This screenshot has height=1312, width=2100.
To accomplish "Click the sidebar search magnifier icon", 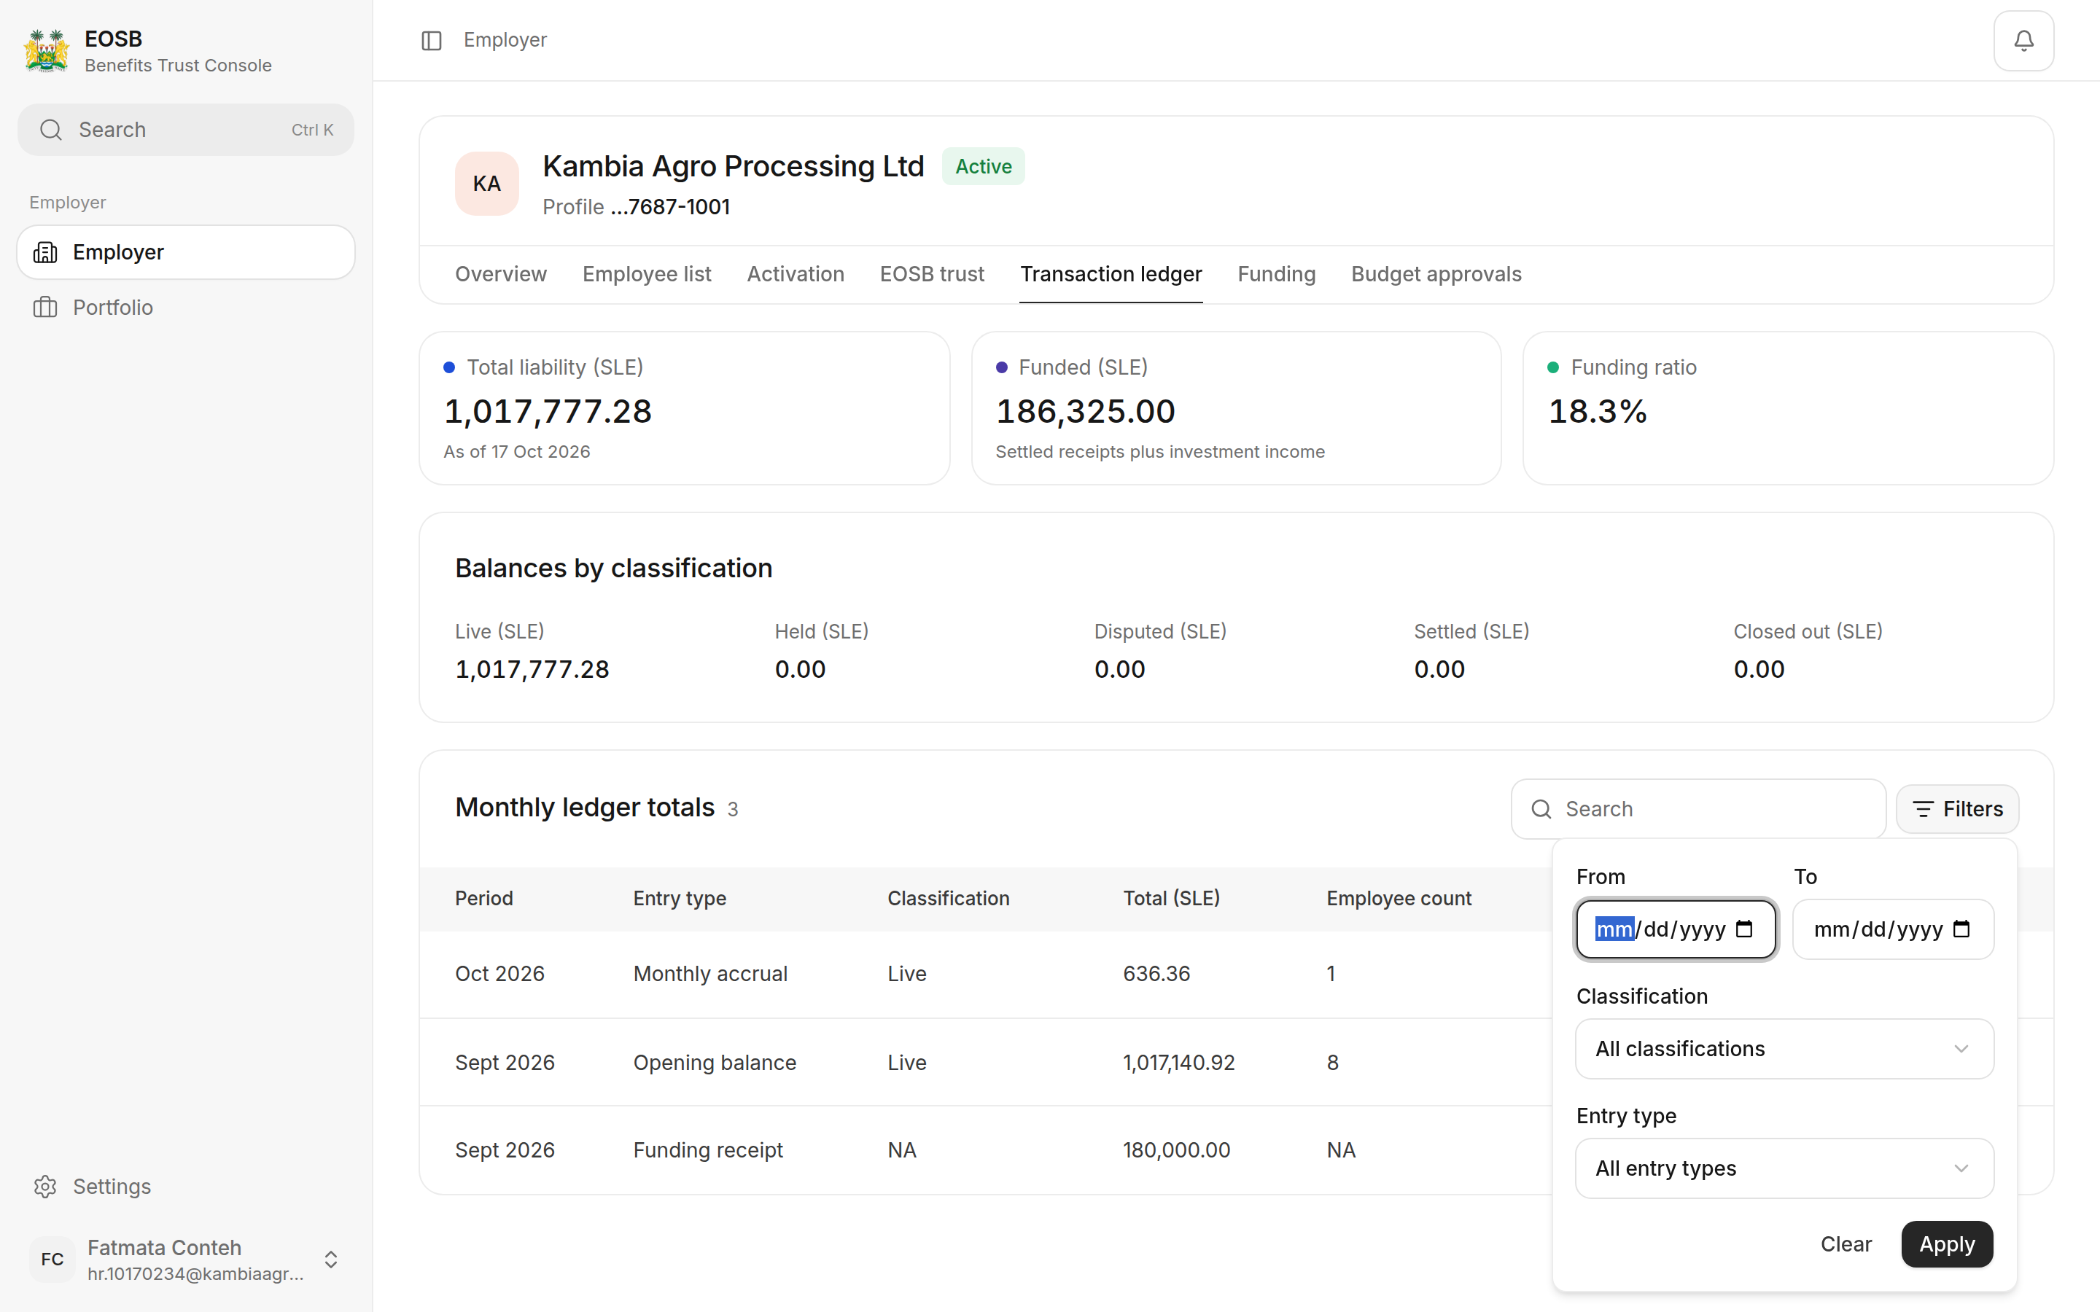I will tap(51, 130).
